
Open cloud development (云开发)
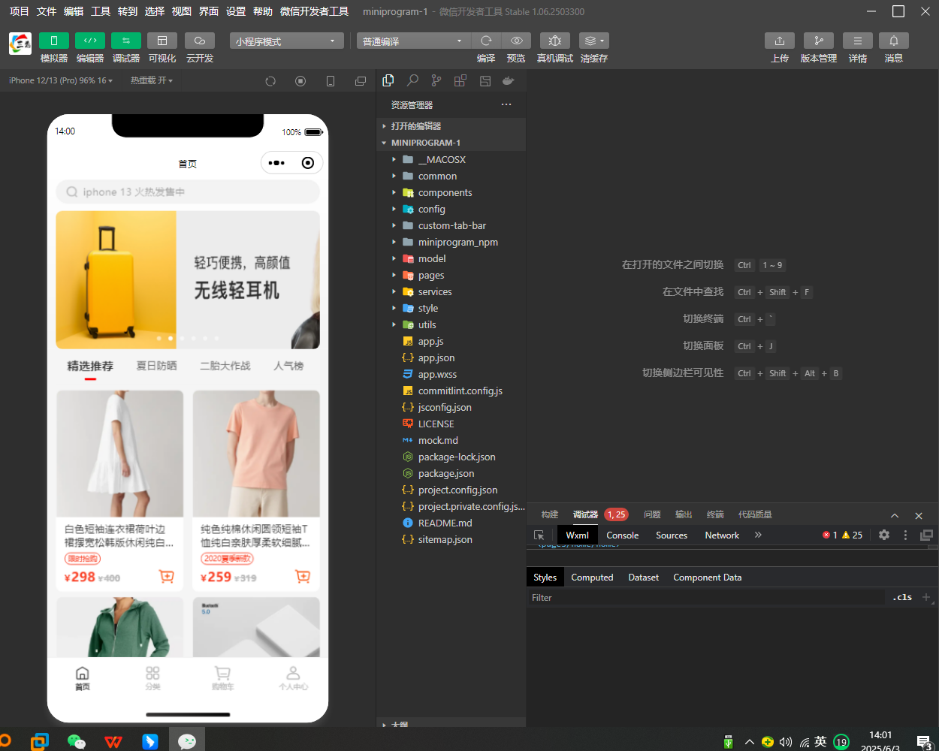[199, 41]
